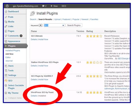Switch to the Popular plugins tab

pyautogui.click(x=76, y=19)
